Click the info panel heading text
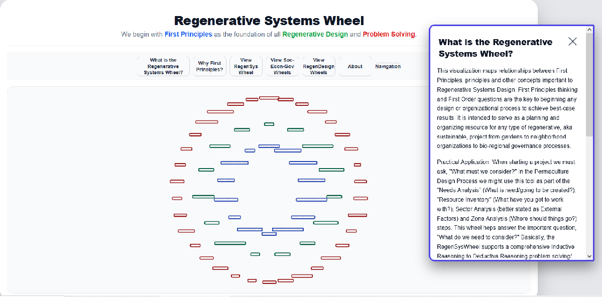The width and height of the screenshot is (602, 297). [x=495, y=48]
